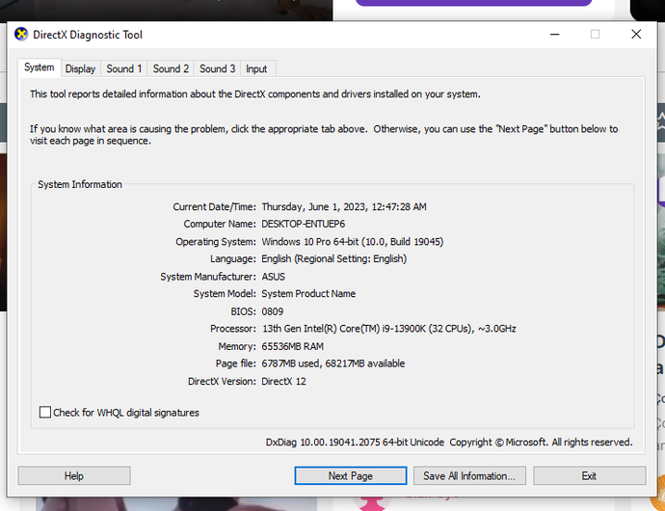665x511 pixels.
Task: Click the Page file usage value
Action: [x=332, y=363]
